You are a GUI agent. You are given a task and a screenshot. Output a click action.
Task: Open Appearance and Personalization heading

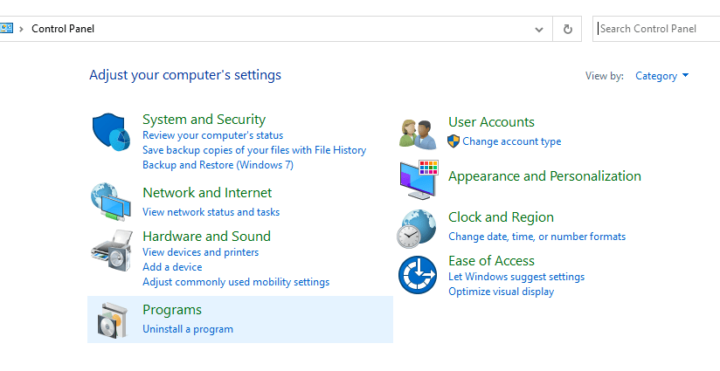coord(544,176)
